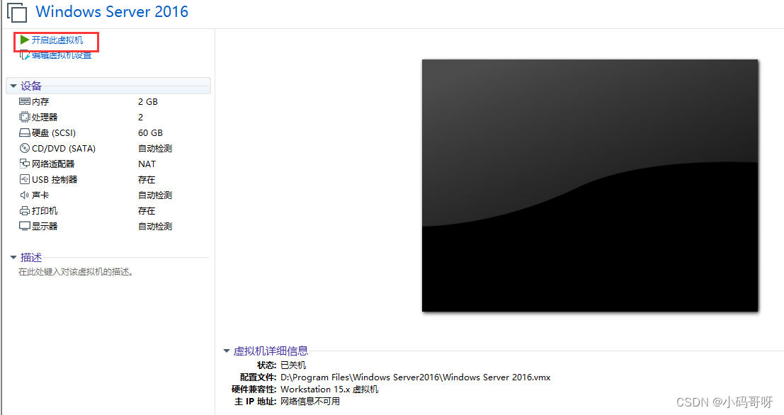Image resolution: width=784 pixels, height=415 pixels.
Task: Select the USB 控制器 device label
Action: pos(55,179)
